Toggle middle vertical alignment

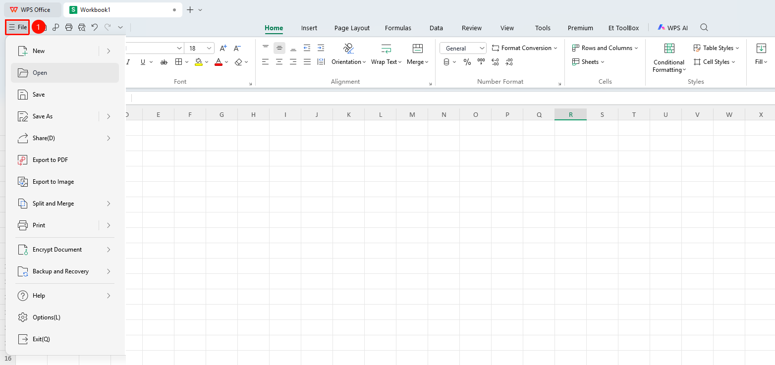coord(279,48)
